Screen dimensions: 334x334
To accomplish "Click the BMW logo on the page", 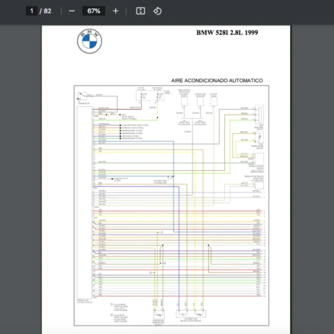I will (90, 42).
